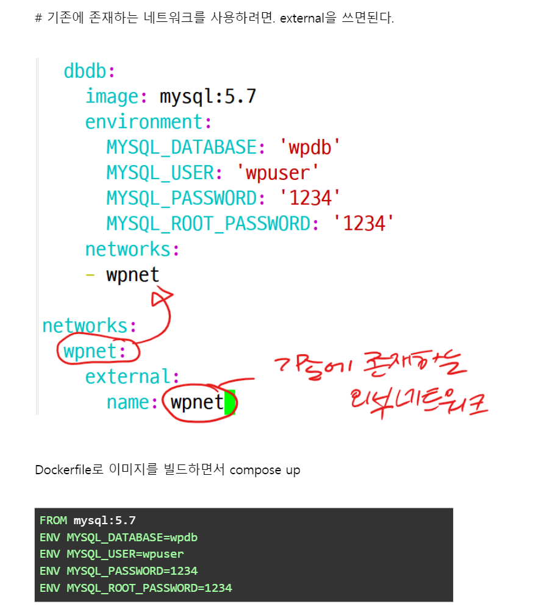Select the MYSQL_PASSWORD: '1234' line
The height and width of the screenshot is (615, 536).
point(223,198)
